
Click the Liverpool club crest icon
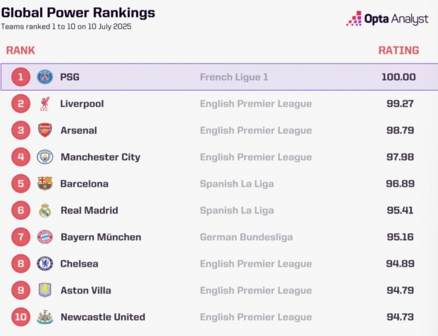point(45,104)
